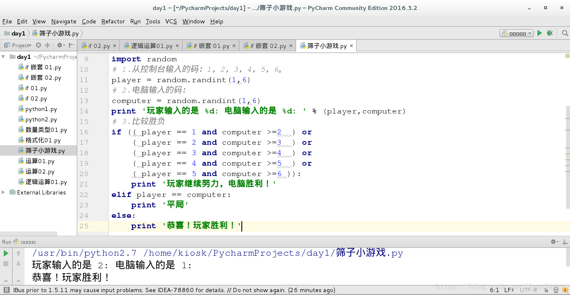
Task: Collapse the day1 project folder
Action: tap(3, 57)
